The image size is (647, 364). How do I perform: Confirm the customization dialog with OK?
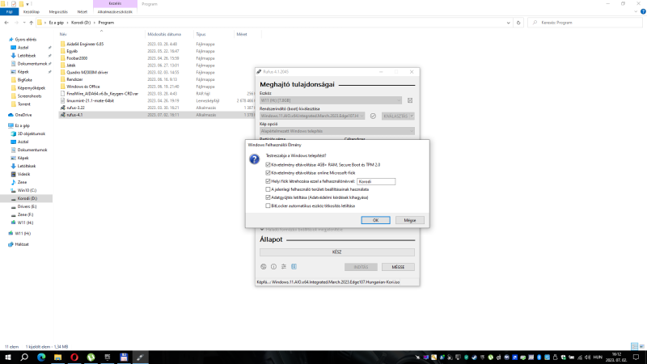[x=375, y=220]
